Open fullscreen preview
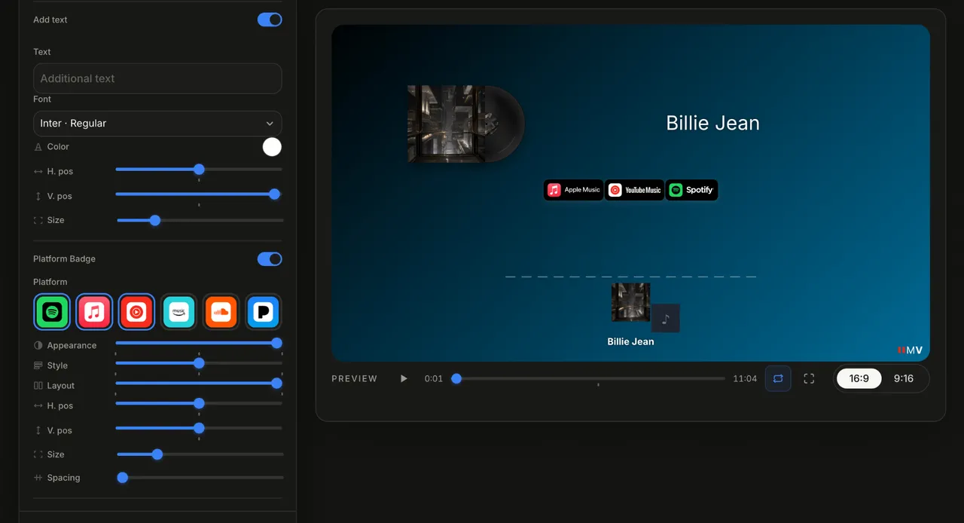Viewport: 964px width, 523px height. [x=809, y=378]
